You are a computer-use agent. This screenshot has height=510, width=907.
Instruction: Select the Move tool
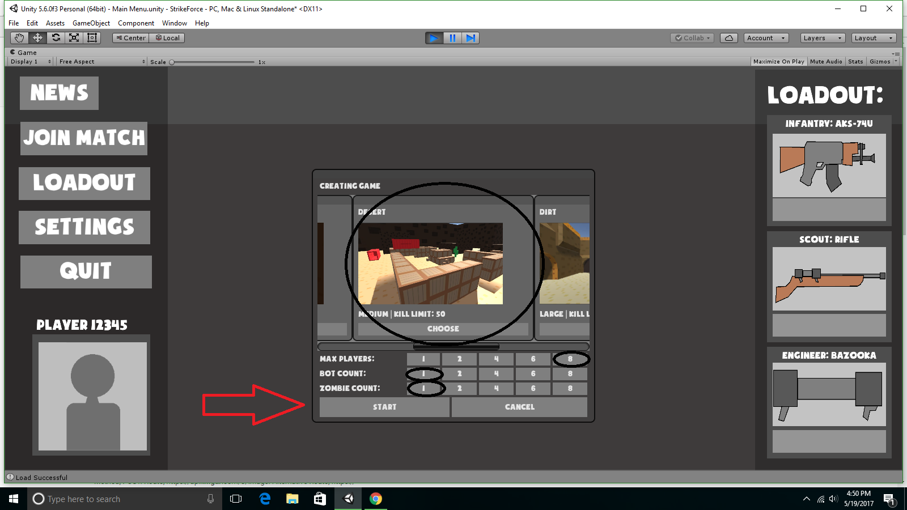(37, 38)
